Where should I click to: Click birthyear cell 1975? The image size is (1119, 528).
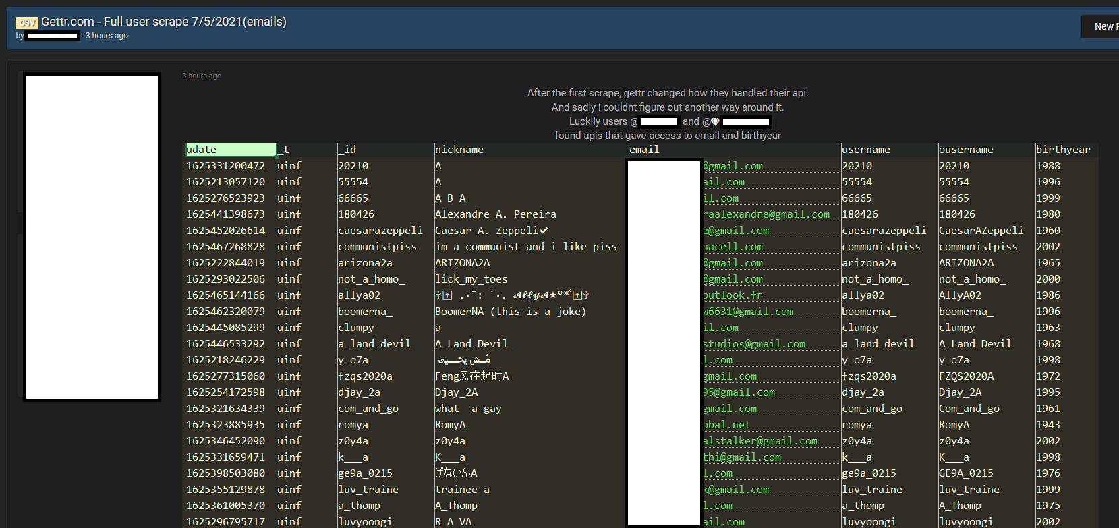1048,506
